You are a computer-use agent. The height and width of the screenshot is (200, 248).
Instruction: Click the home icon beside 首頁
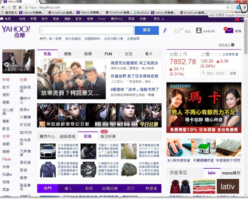2,19
